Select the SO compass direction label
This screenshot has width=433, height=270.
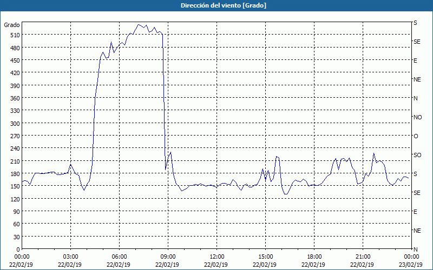click(x=417, y=155)
